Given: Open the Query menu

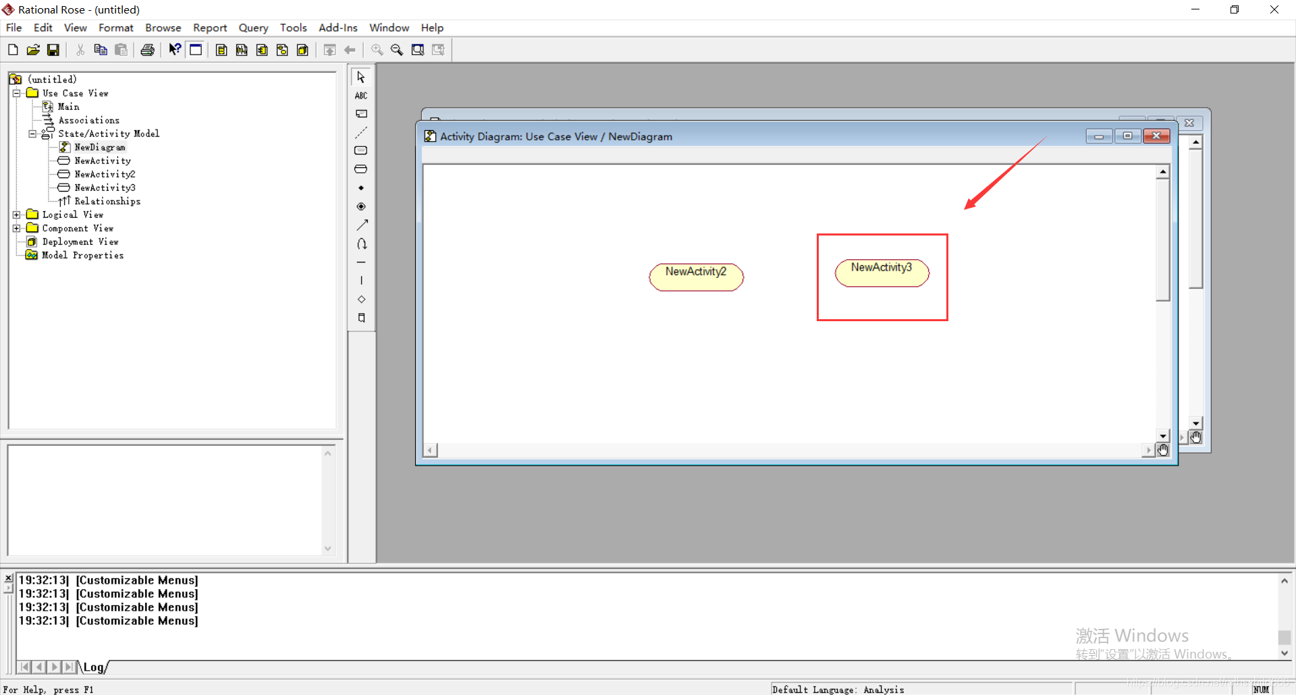Looking at the screenshot, I should (x=253, y=28).
